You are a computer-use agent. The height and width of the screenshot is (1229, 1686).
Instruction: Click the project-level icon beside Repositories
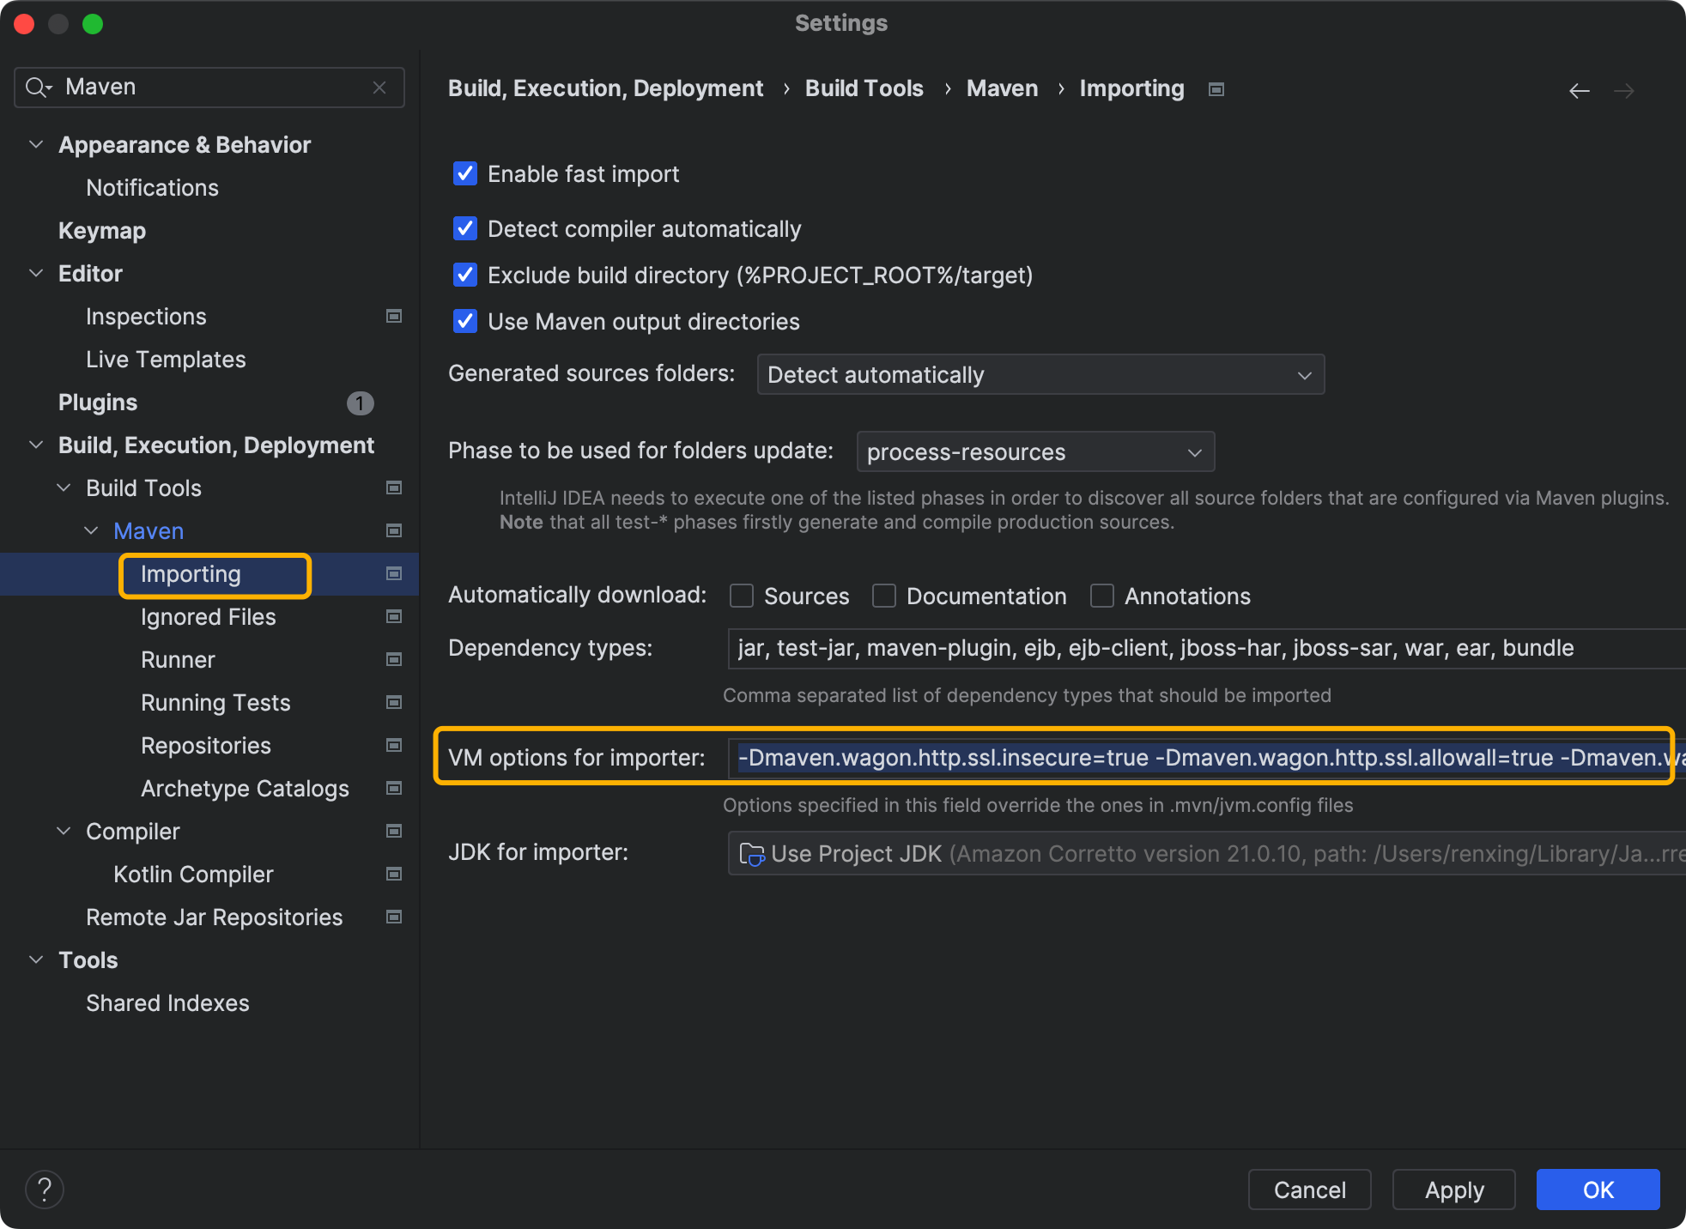coord(394,746)
